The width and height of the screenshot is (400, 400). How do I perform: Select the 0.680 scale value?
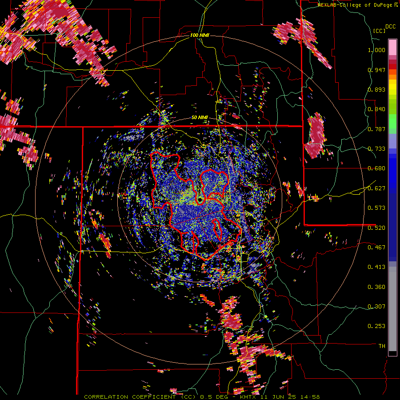click(376, 168)
